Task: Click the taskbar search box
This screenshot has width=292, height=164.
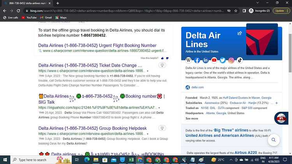Action: pos(41,160)
